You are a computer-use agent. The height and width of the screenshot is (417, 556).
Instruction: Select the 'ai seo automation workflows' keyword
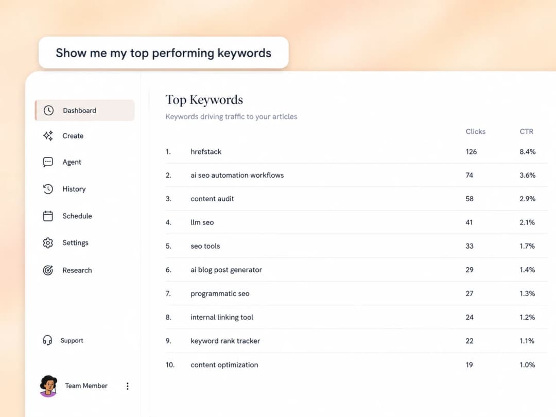[237, 175]
